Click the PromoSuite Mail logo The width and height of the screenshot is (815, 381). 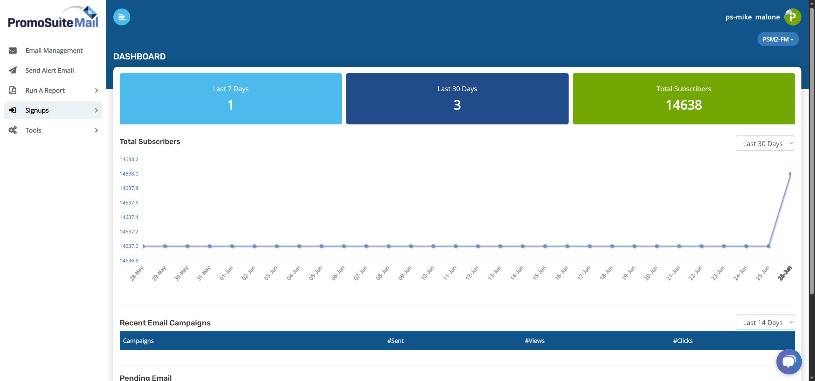(x=53, y=17)
